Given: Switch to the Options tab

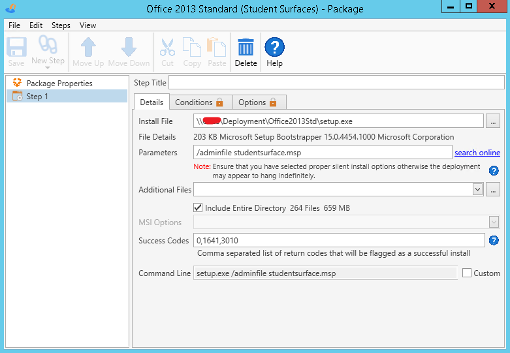Looking at the screenshot, I should click(257, 102).
